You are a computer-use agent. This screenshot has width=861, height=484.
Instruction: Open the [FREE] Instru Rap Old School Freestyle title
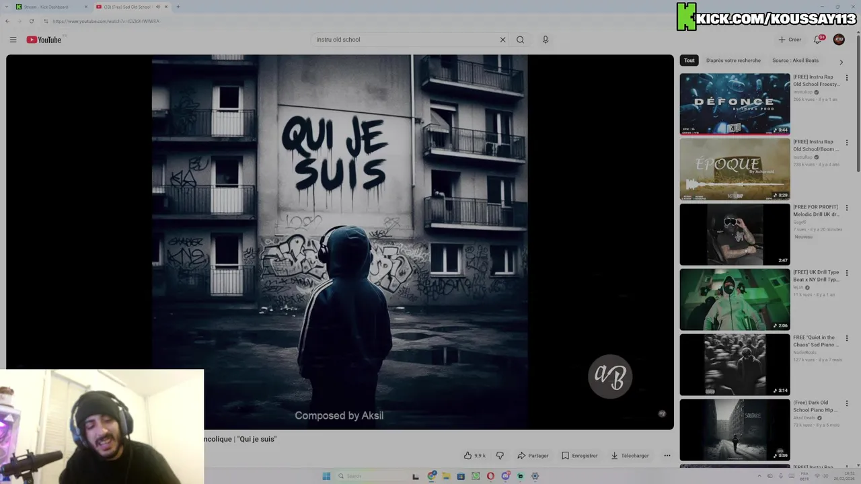pos(817,81)
